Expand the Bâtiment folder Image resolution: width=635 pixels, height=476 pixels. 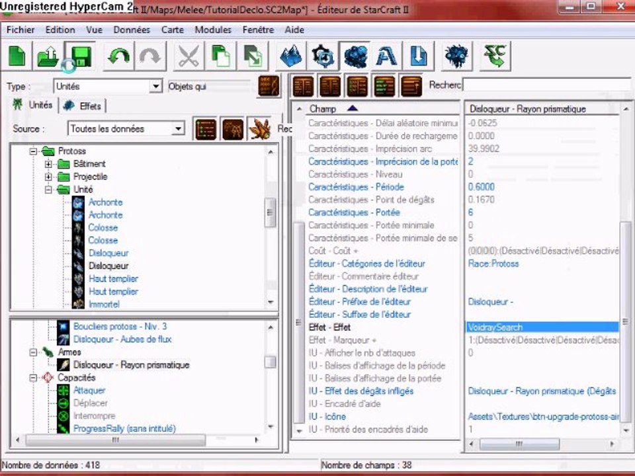[48, 164]
